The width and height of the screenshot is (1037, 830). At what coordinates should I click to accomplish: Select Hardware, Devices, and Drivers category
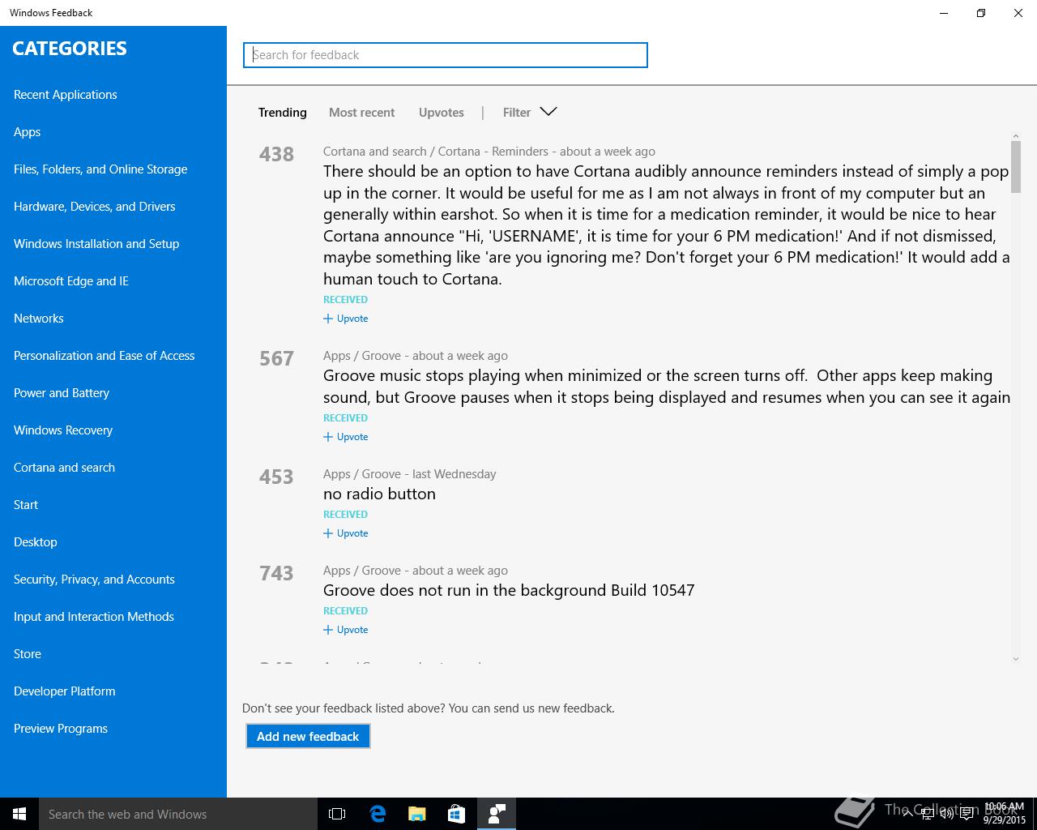click(x=95, y=207)
